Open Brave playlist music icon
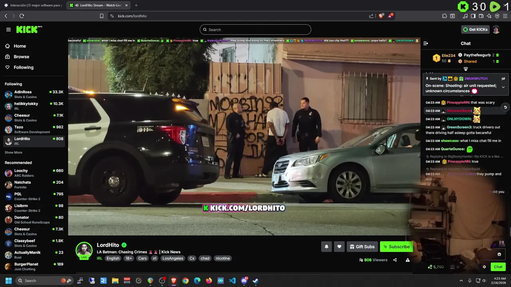Image resolution: width=511 pixels, height=287 pixels. (465, 16)
